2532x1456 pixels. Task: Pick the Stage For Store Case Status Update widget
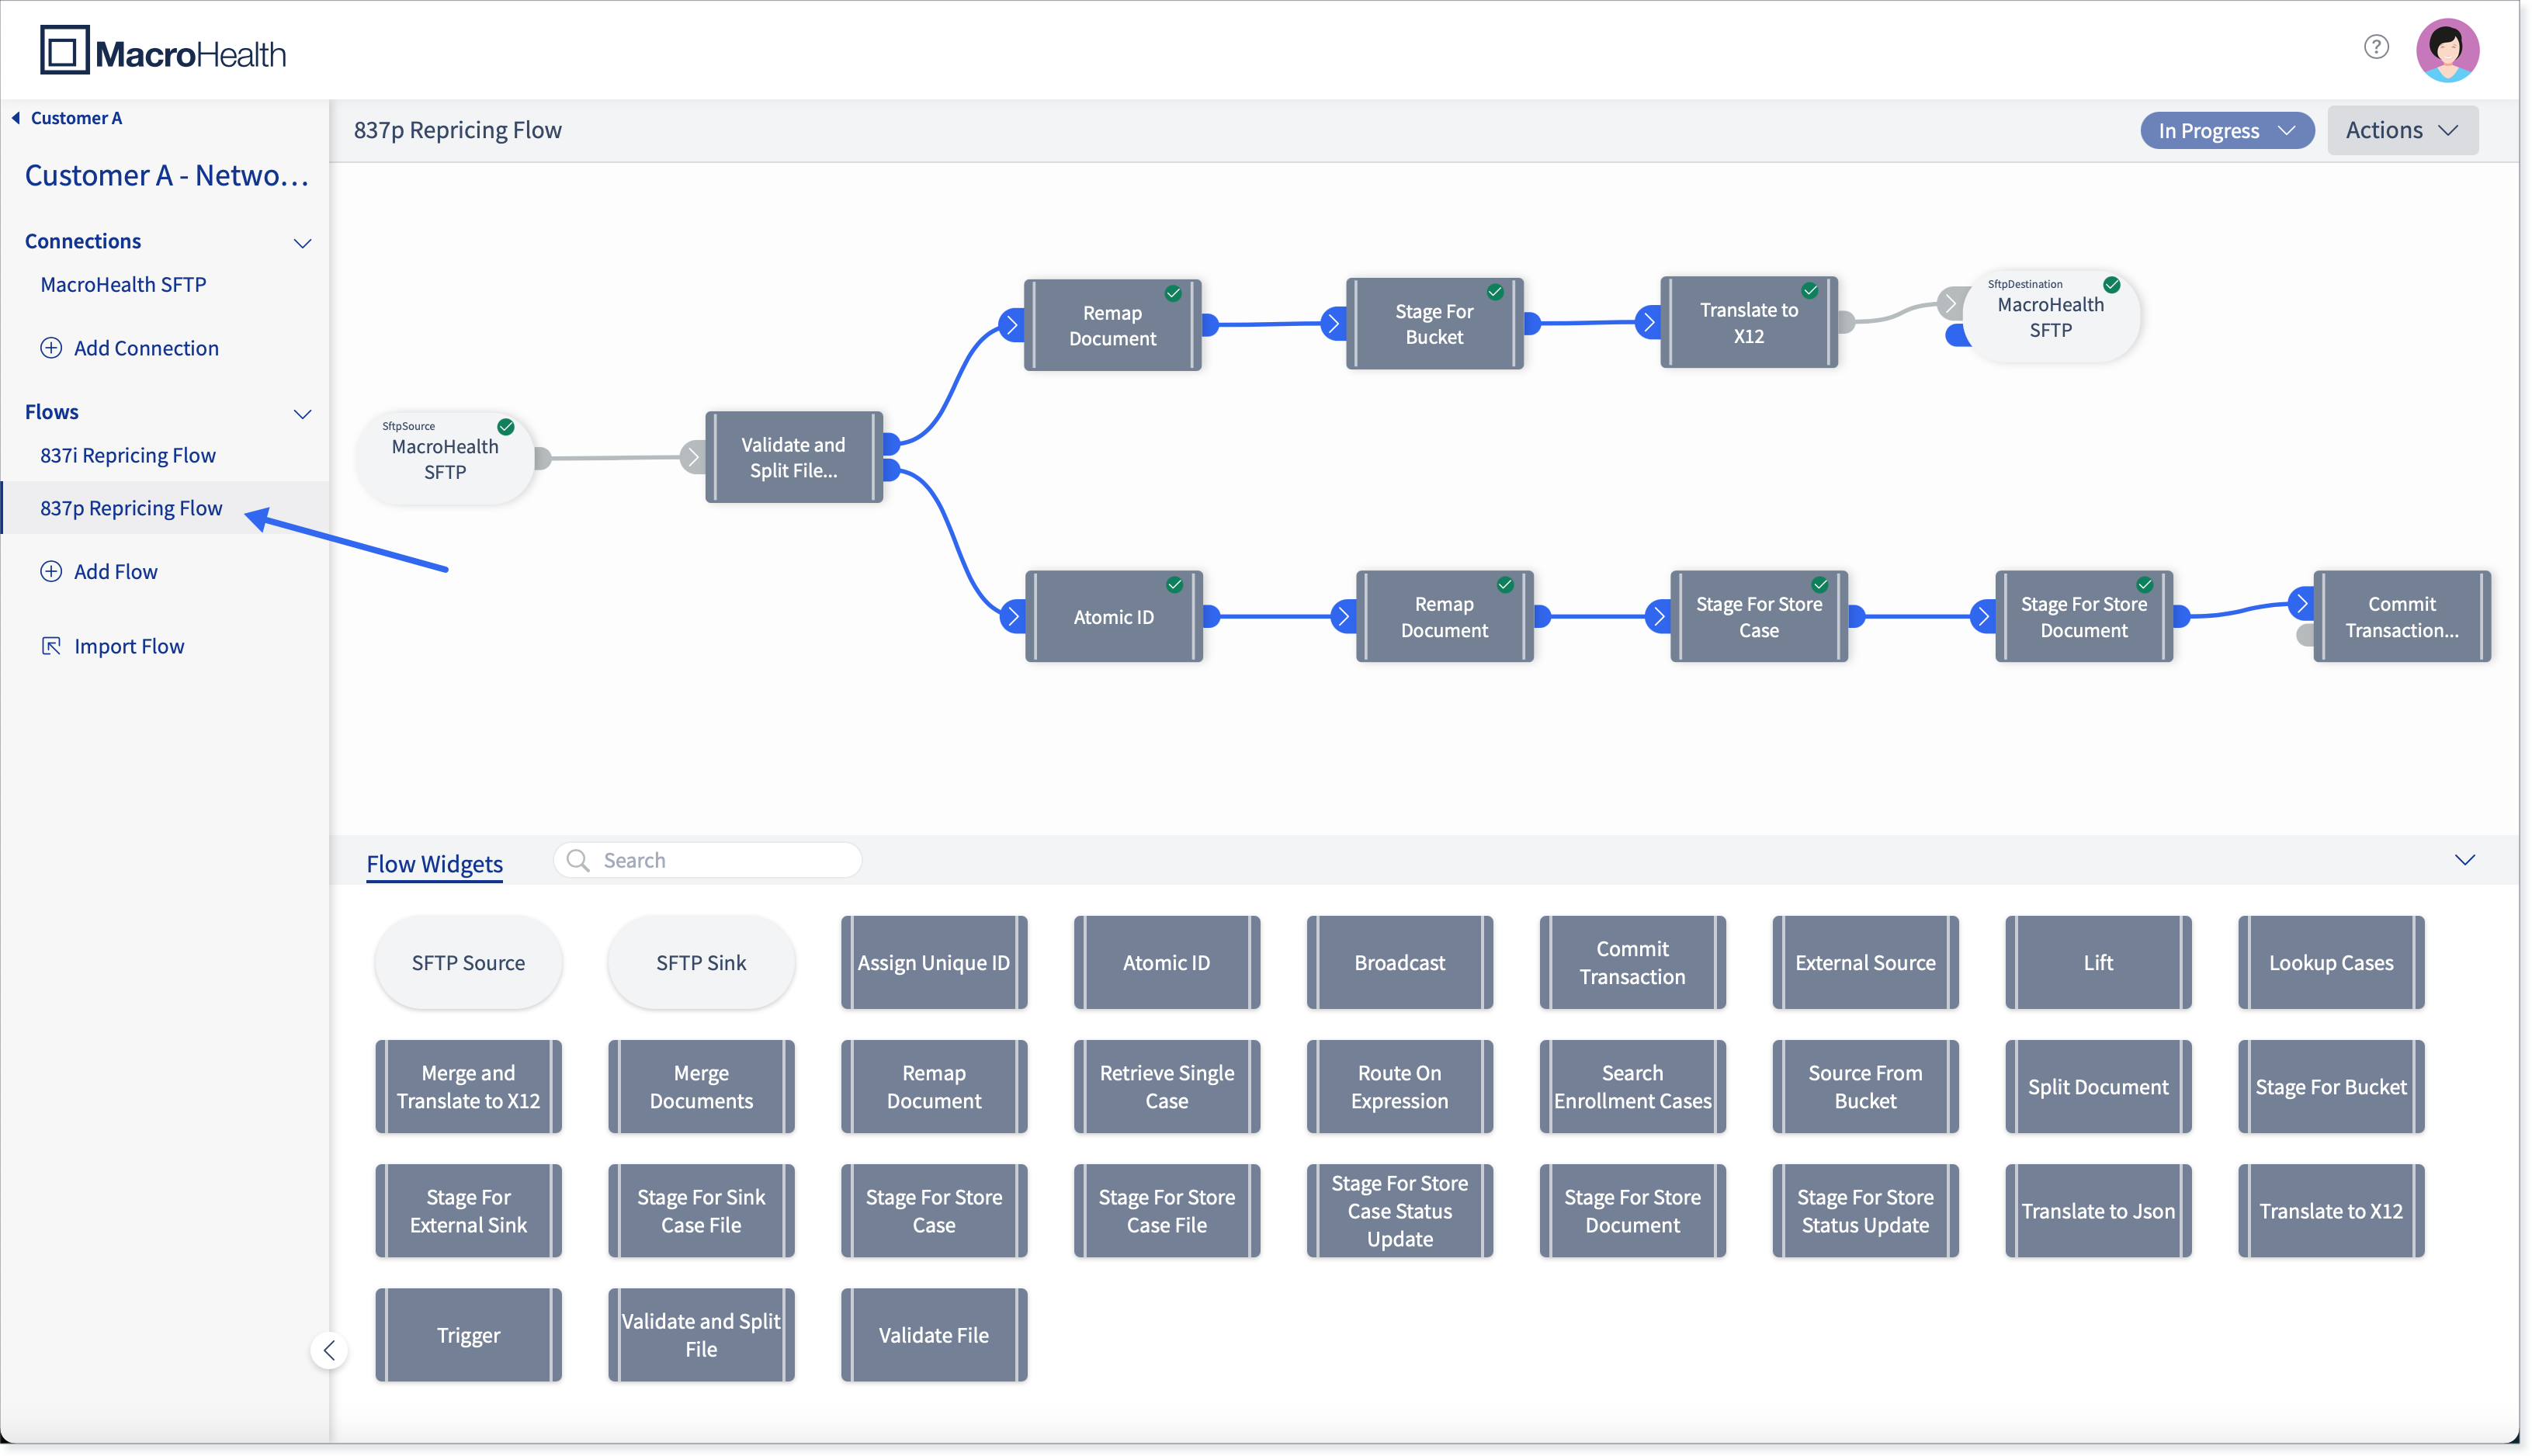coord(1399,1210)
